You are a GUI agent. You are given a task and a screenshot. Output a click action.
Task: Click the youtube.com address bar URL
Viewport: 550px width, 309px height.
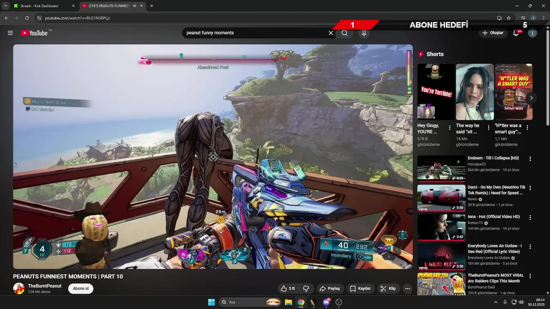[78, 18]
